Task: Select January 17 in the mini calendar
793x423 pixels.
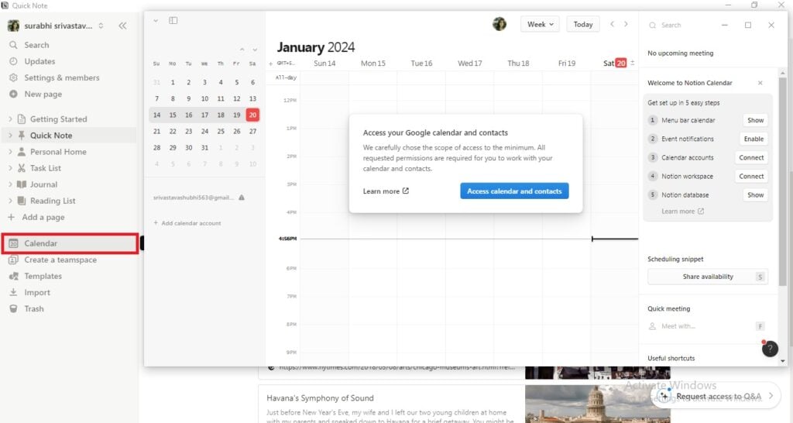Action: coord(204,115)
